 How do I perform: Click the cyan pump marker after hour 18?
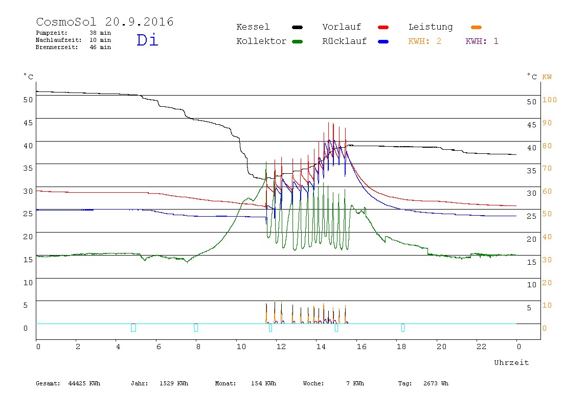click(403, 328)
